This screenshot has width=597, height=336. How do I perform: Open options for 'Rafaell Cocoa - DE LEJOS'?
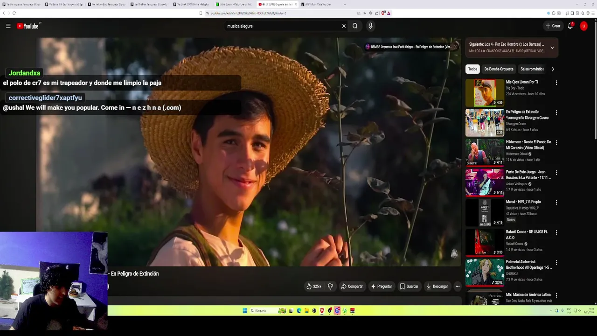(556, 232)
